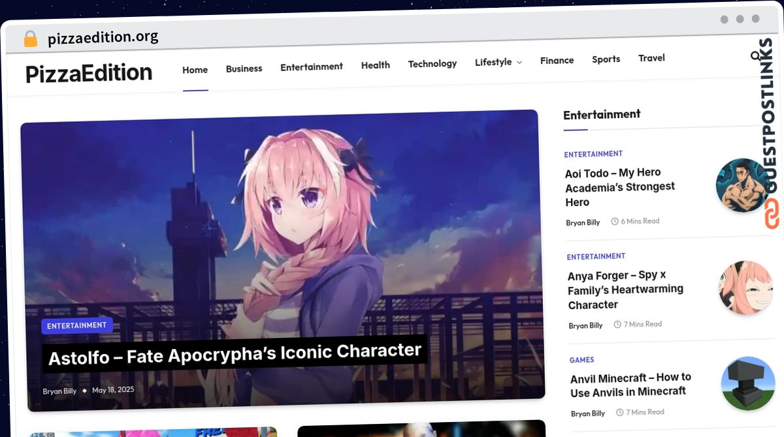Click the padlock icon in address bar
This screenshot has width=784, height=437.
(30, 39)
